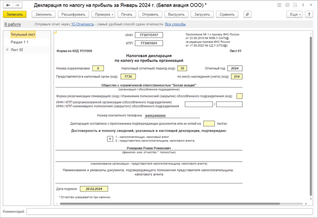Click the Отправить button
The height and width of the screenshot is (218, 318).
tap(150, 15)
